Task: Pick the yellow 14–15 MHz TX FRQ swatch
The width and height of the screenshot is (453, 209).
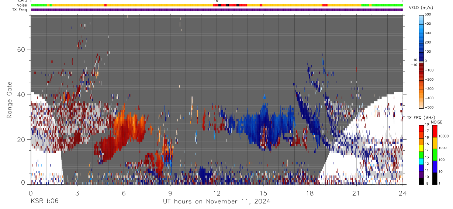Action: click(421, 147)
